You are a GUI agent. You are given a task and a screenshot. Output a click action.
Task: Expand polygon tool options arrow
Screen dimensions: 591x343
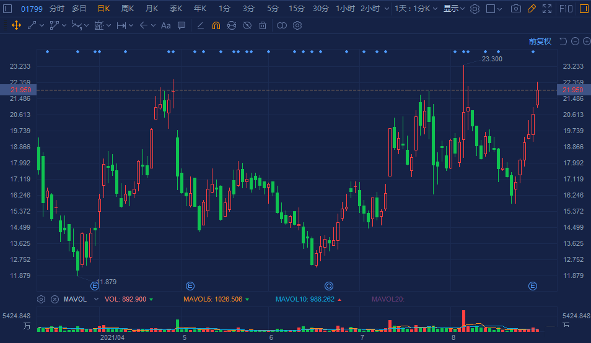click(64, 25)
